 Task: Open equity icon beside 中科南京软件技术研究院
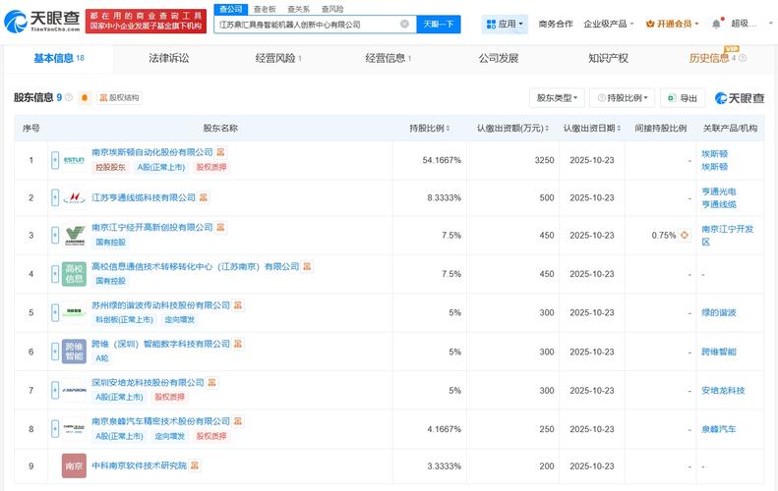195,465
